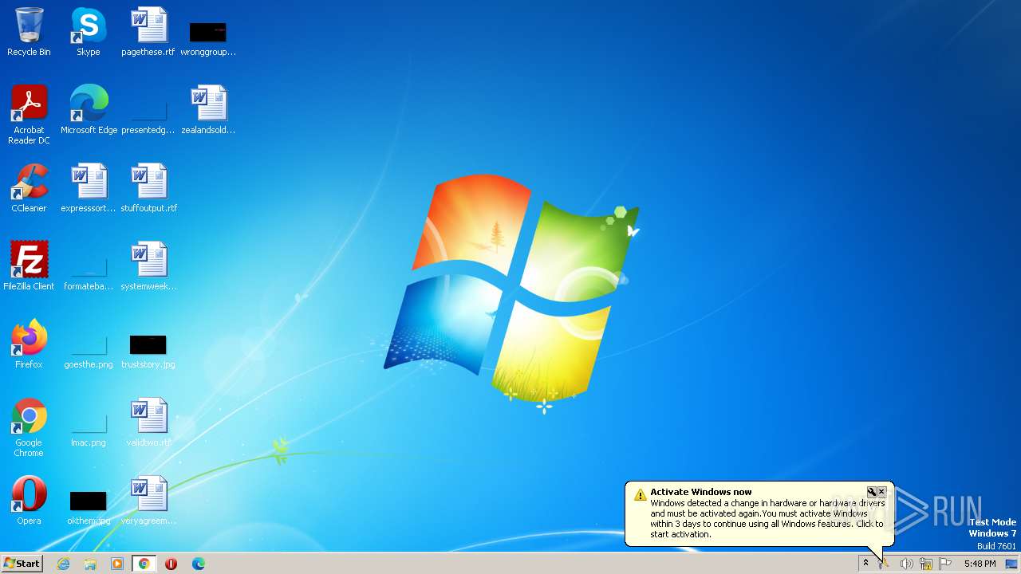The height and width of the screenshot is (574, 1021).
Task: Select the validtwo.rtf document
Action: tap(148, 423)
